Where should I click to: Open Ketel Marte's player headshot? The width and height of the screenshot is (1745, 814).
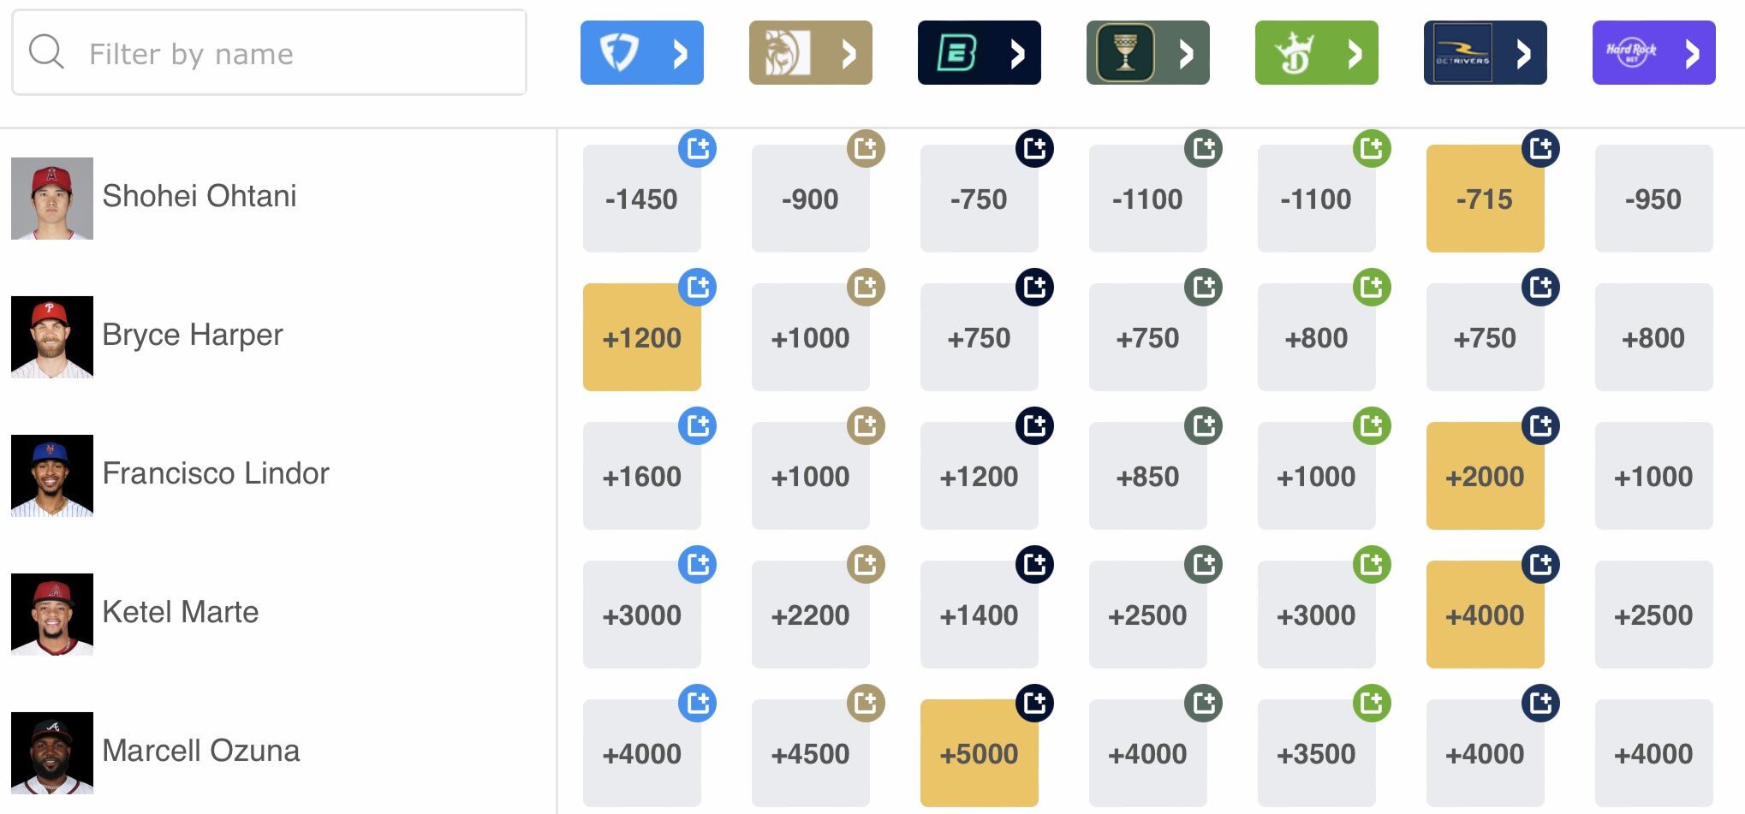tap(52, 615)
